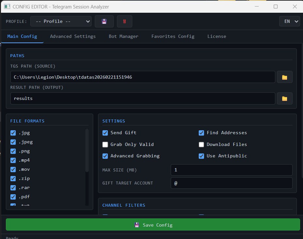Switch to the Advanced Settings tab

tap(73, 36)
